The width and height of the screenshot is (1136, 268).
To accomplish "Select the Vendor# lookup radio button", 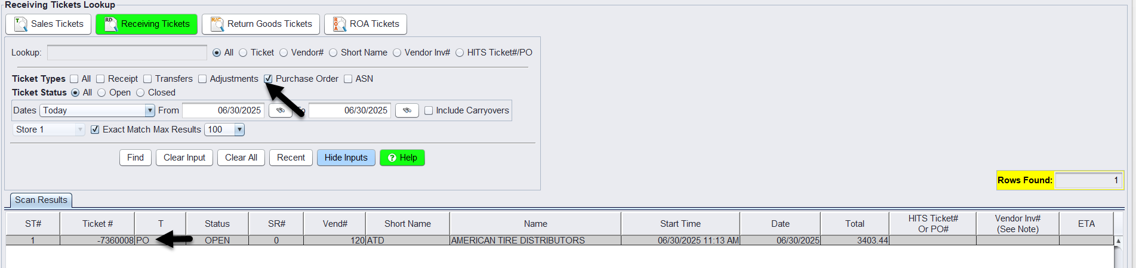I will [x=284, y=53].
